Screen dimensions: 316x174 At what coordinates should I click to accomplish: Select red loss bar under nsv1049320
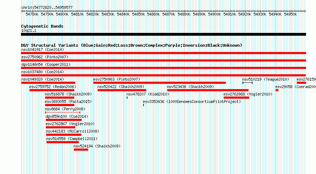coord(48,83)
